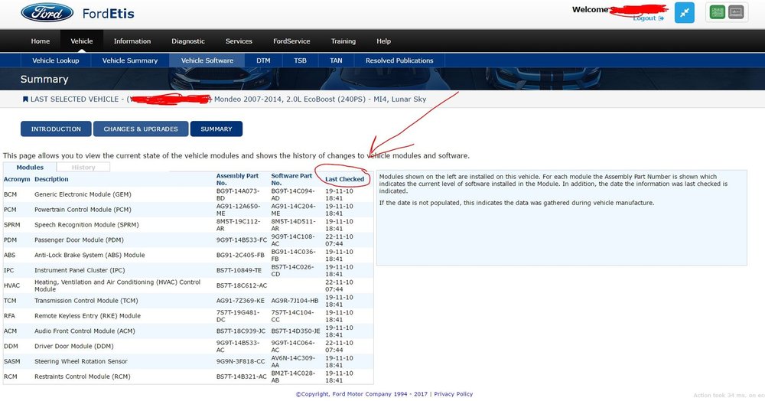Click the gray laptop diagnostic icon
765x401 pixels.
(x=736, y=12)
